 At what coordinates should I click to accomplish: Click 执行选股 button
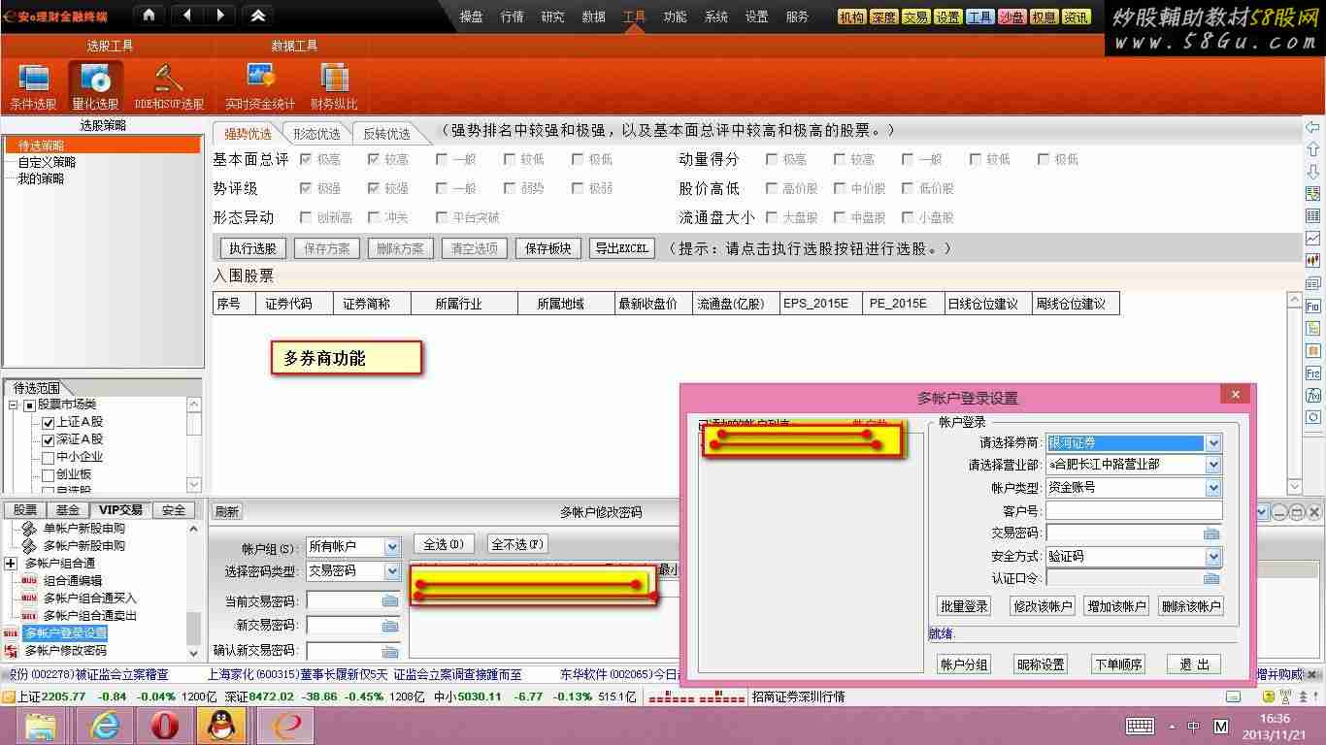coord(252,248)
